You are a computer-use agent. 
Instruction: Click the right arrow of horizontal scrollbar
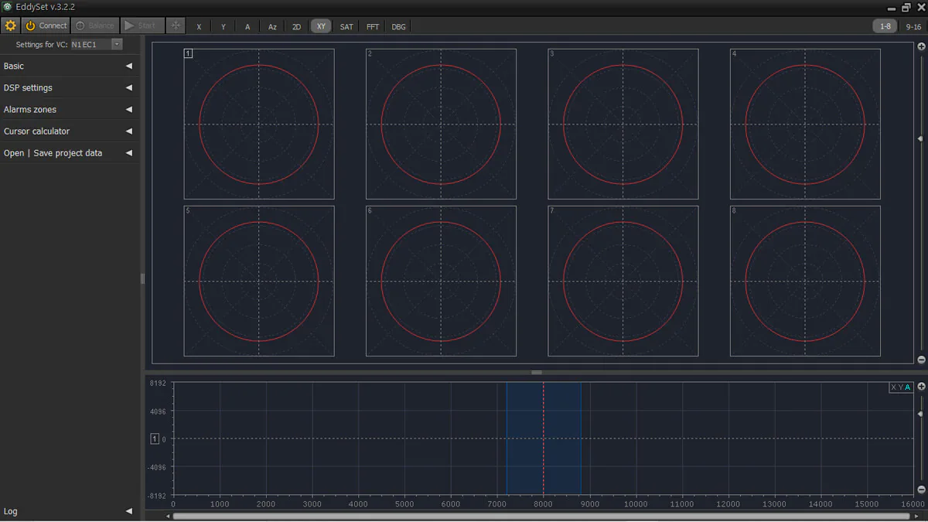(x=918, y=516)
